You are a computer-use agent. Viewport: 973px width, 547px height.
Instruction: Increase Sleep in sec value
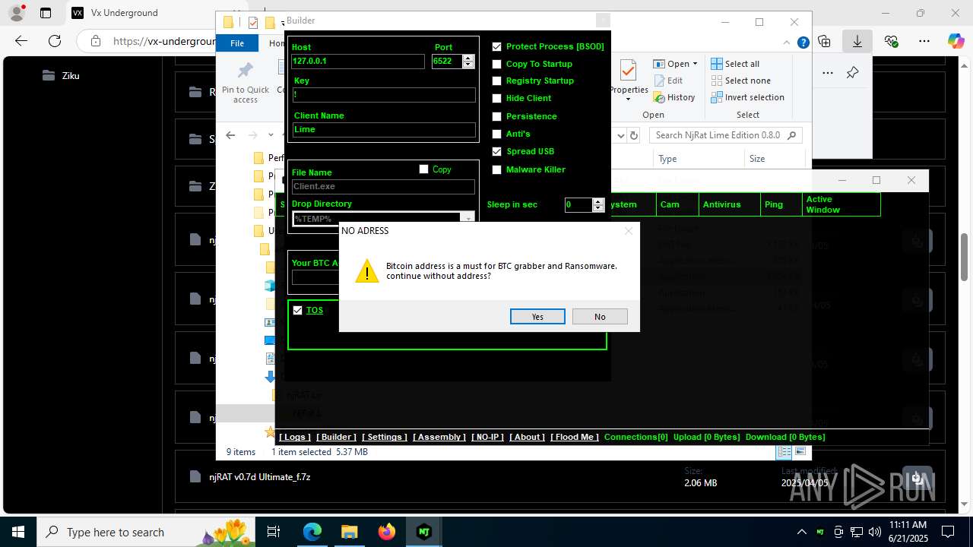[x=598, y=201]
